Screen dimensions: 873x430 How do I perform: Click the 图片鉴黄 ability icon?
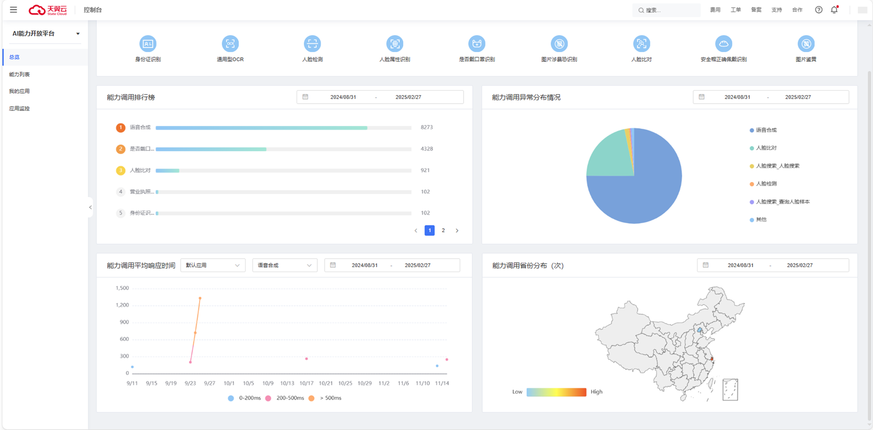click(806, 44)
